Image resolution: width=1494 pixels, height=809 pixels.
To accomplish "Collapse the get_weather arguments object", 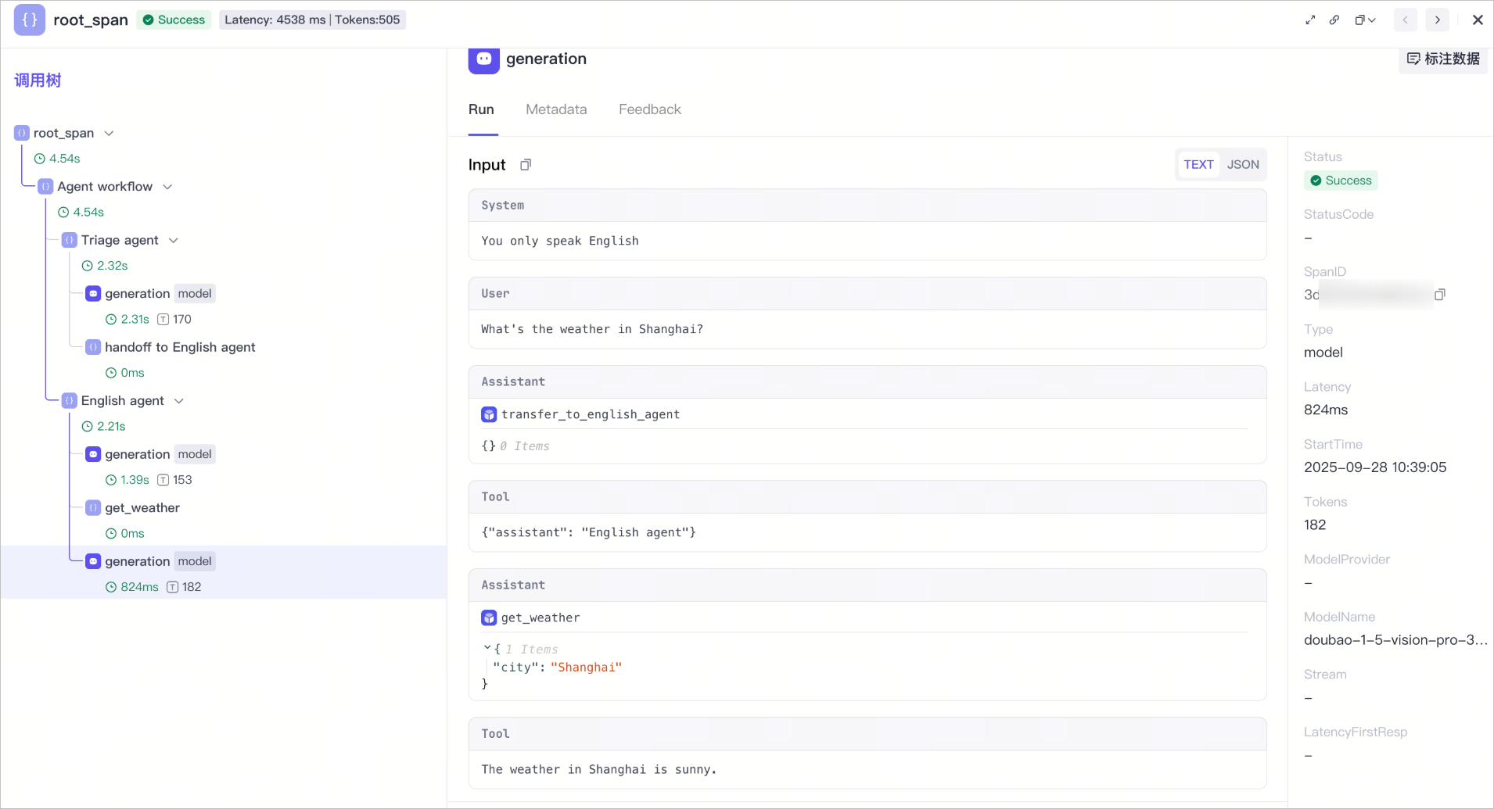I will (x=487, y=648).
